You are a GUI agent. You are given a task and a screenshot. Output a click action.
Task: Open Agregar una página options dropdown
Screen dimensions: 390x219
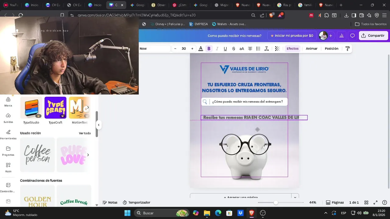295,197
